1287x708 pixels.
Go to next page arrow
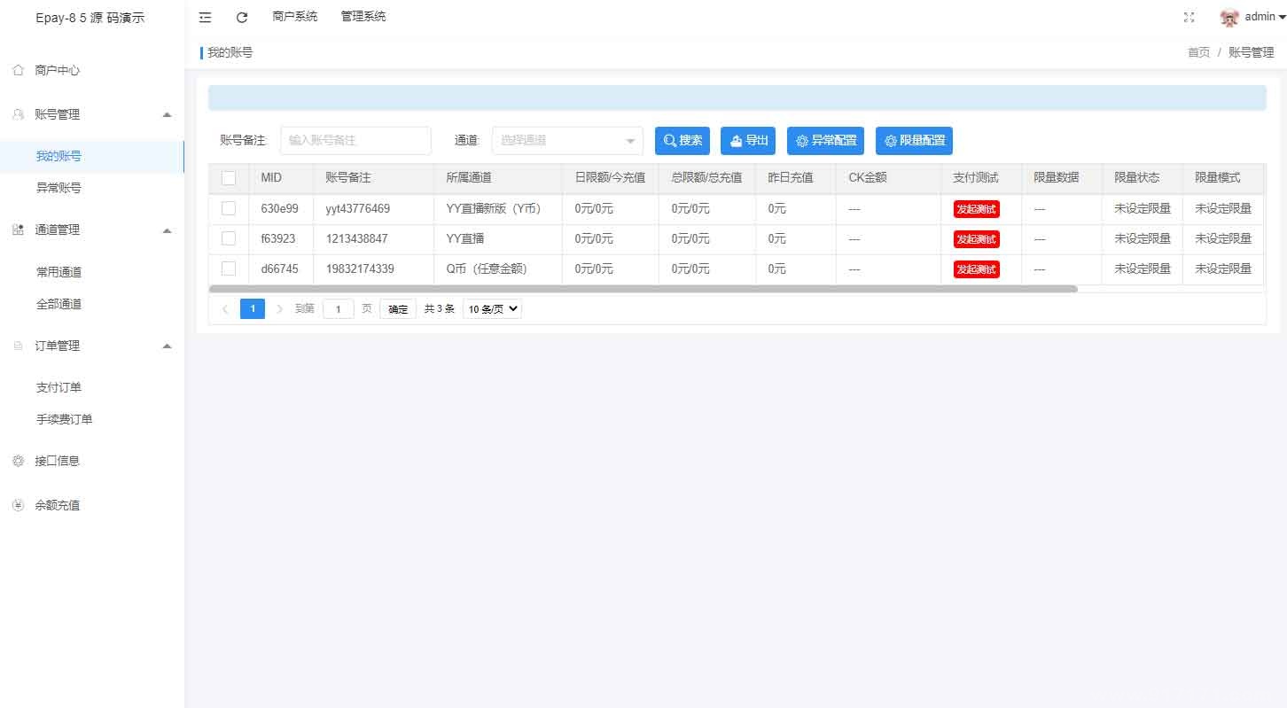[280, 308]
